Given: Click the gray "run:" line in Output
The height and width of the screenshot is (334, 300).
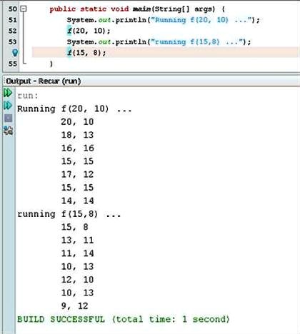Looking at the screenshot, I should tap(28, 96).
